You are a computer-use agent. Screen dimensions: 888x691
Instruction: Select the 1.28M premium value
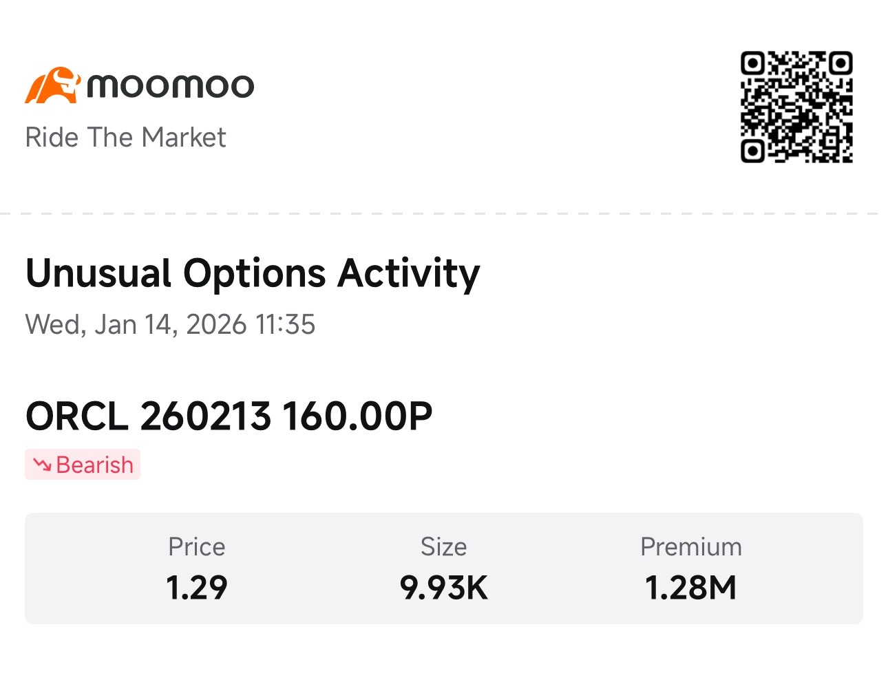[691, 588]
